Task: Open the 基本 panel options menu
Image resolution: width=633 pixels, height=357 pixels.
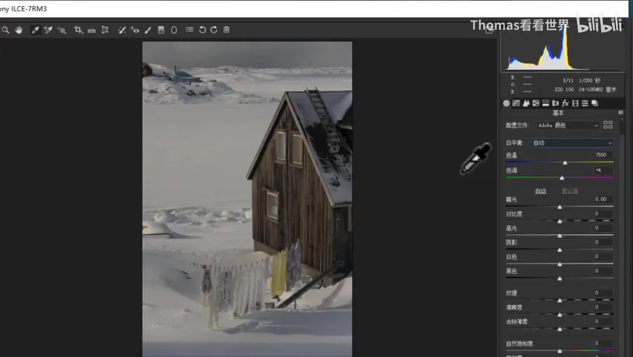Action: 620,112
